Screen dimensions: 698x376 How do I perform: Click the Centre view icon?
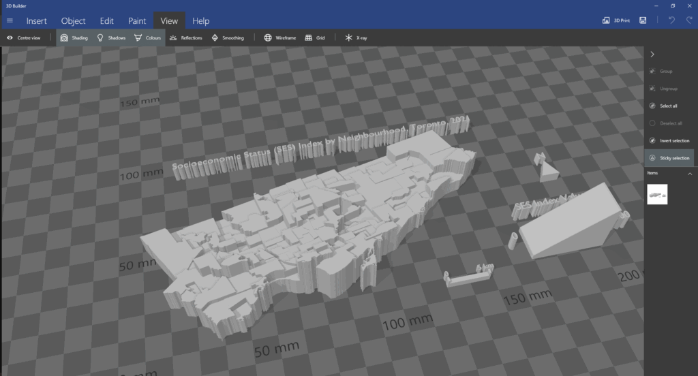[10, 37]
